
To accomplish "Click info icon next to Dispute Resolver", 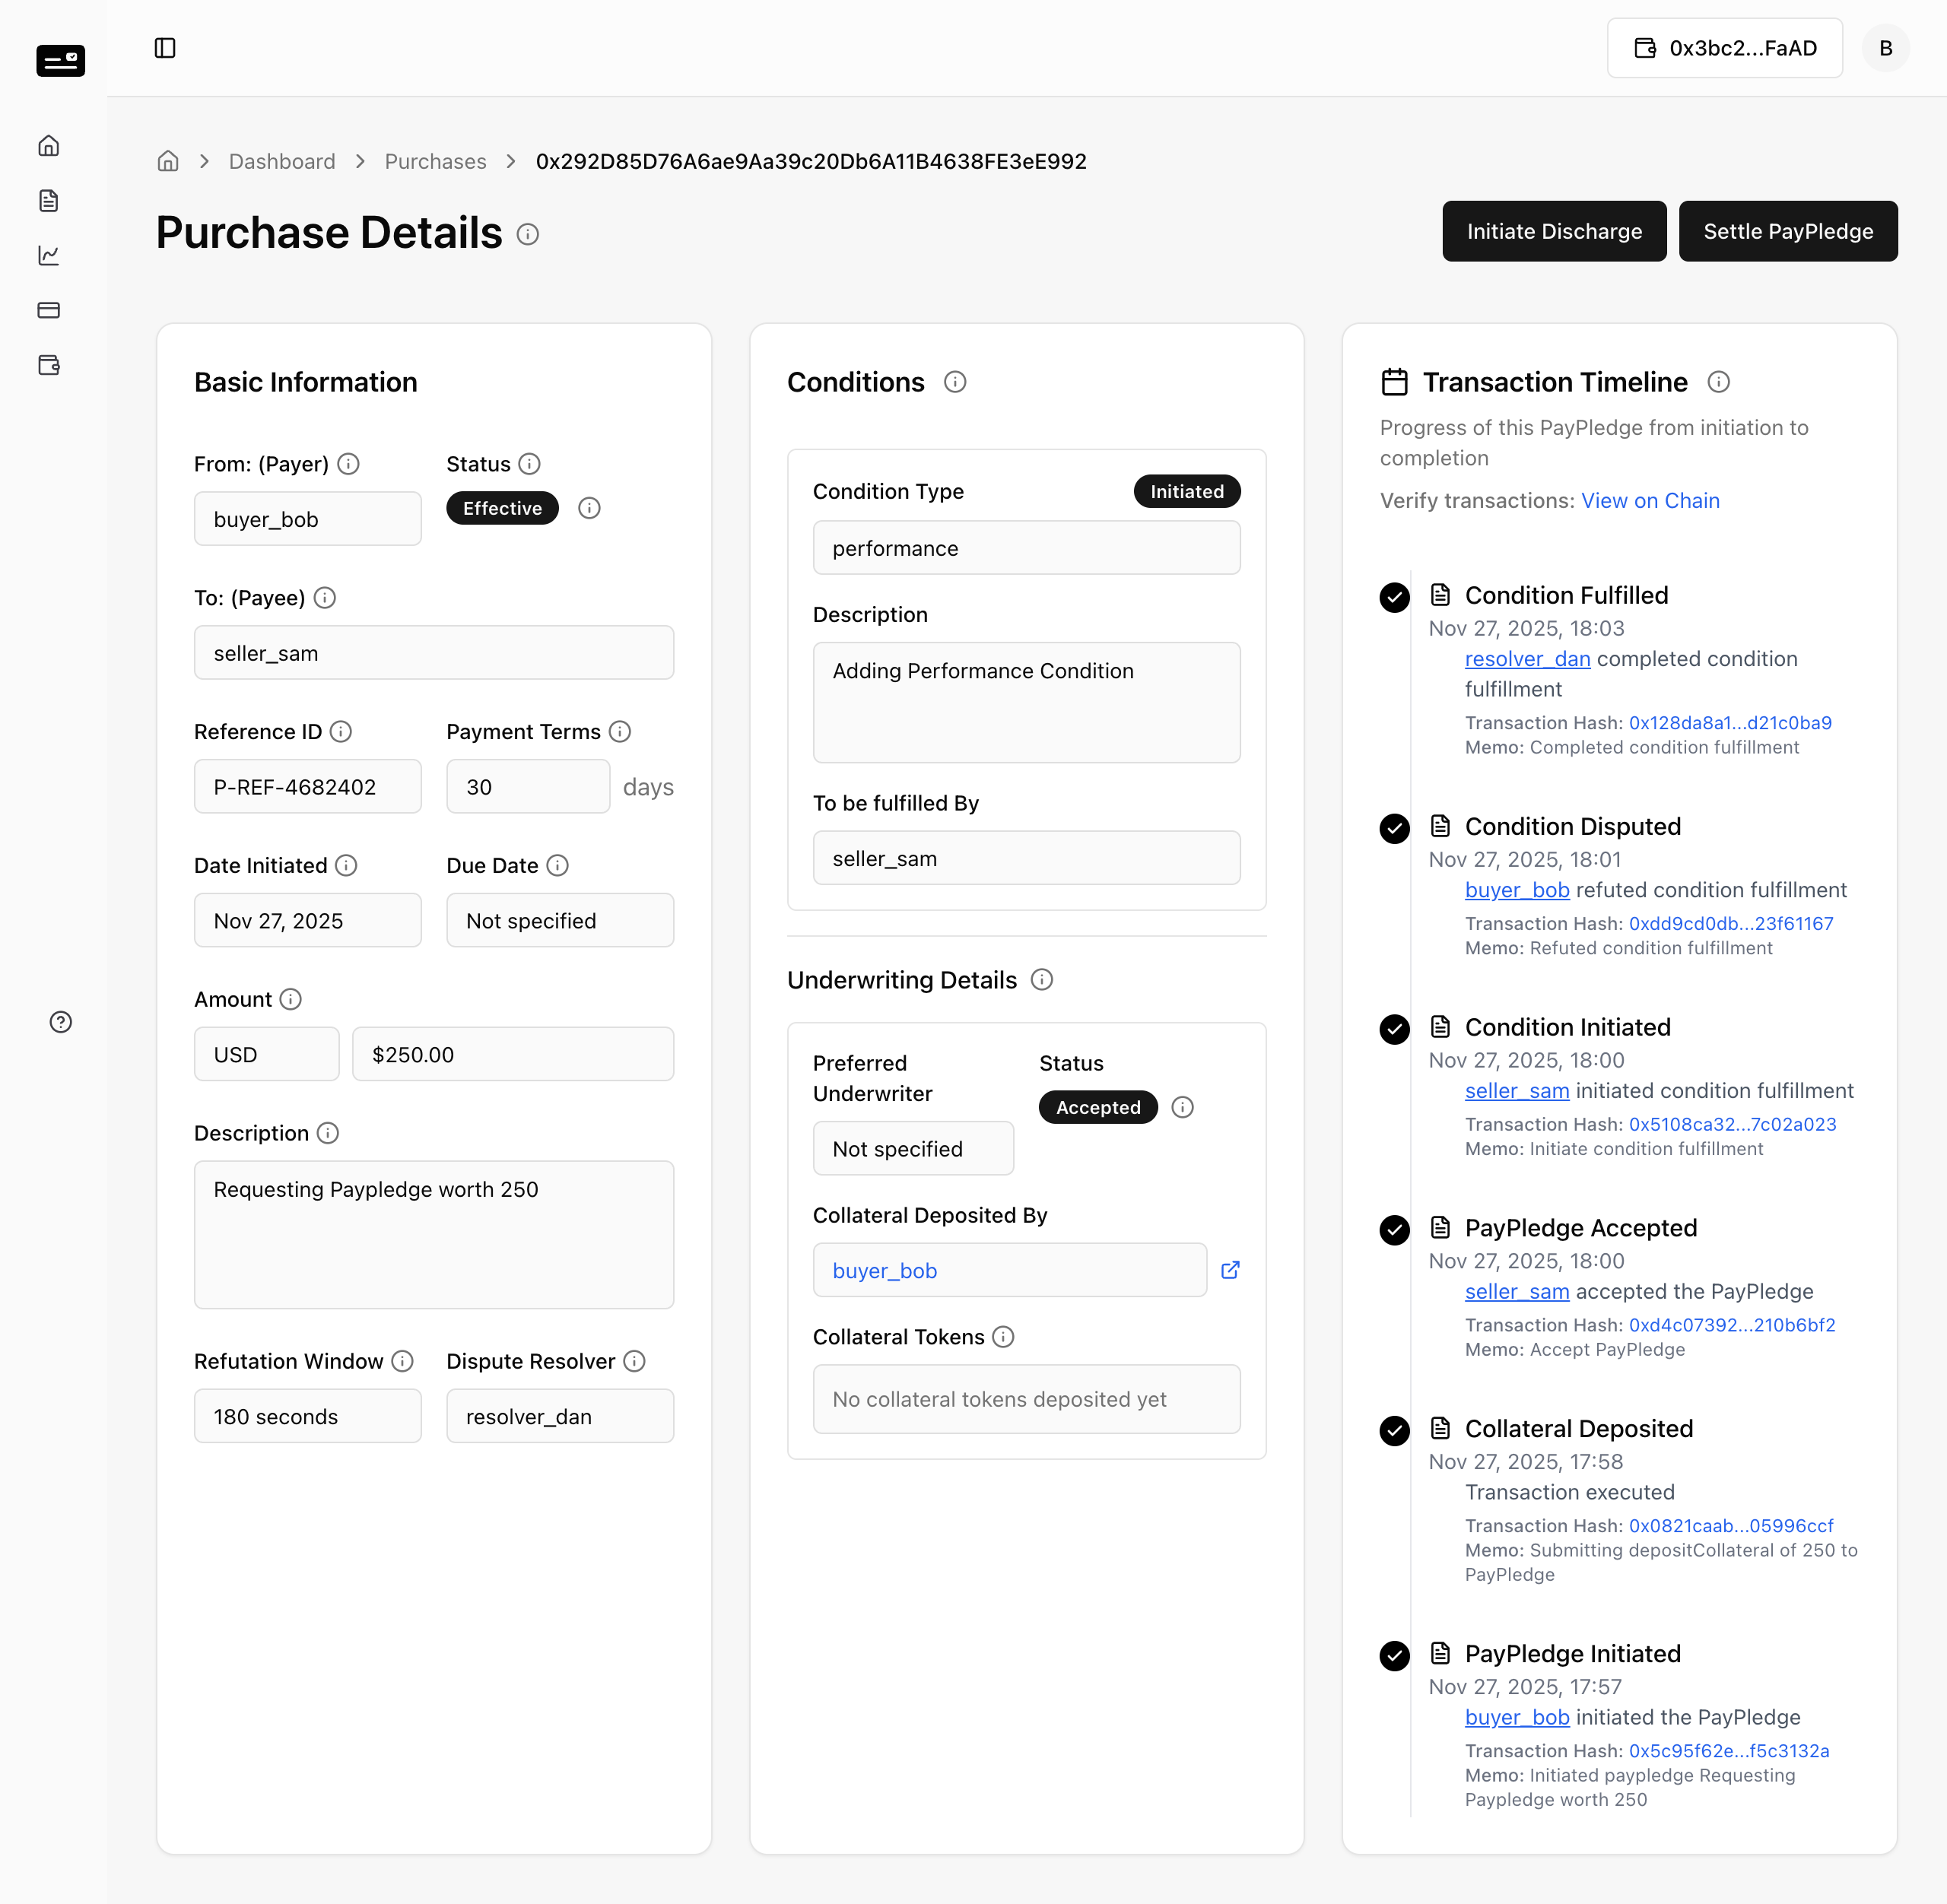I will click(x=635, y=1361).
